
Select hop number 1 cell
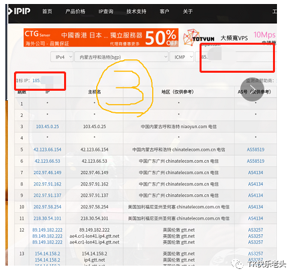(x=22, y=103)
